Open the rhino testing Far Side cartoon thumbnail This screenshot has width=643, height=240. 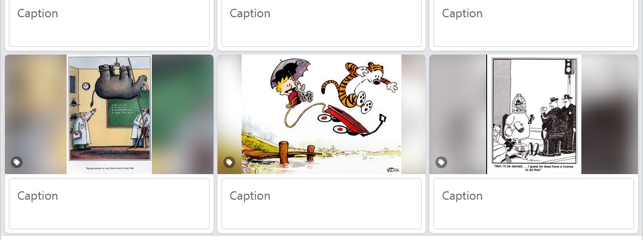[x=109, y=114]
